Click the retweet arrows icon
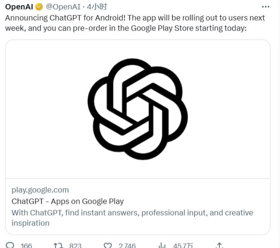This screenshot has width=280, height=248. pyautogui.click(x=58, y=245)
